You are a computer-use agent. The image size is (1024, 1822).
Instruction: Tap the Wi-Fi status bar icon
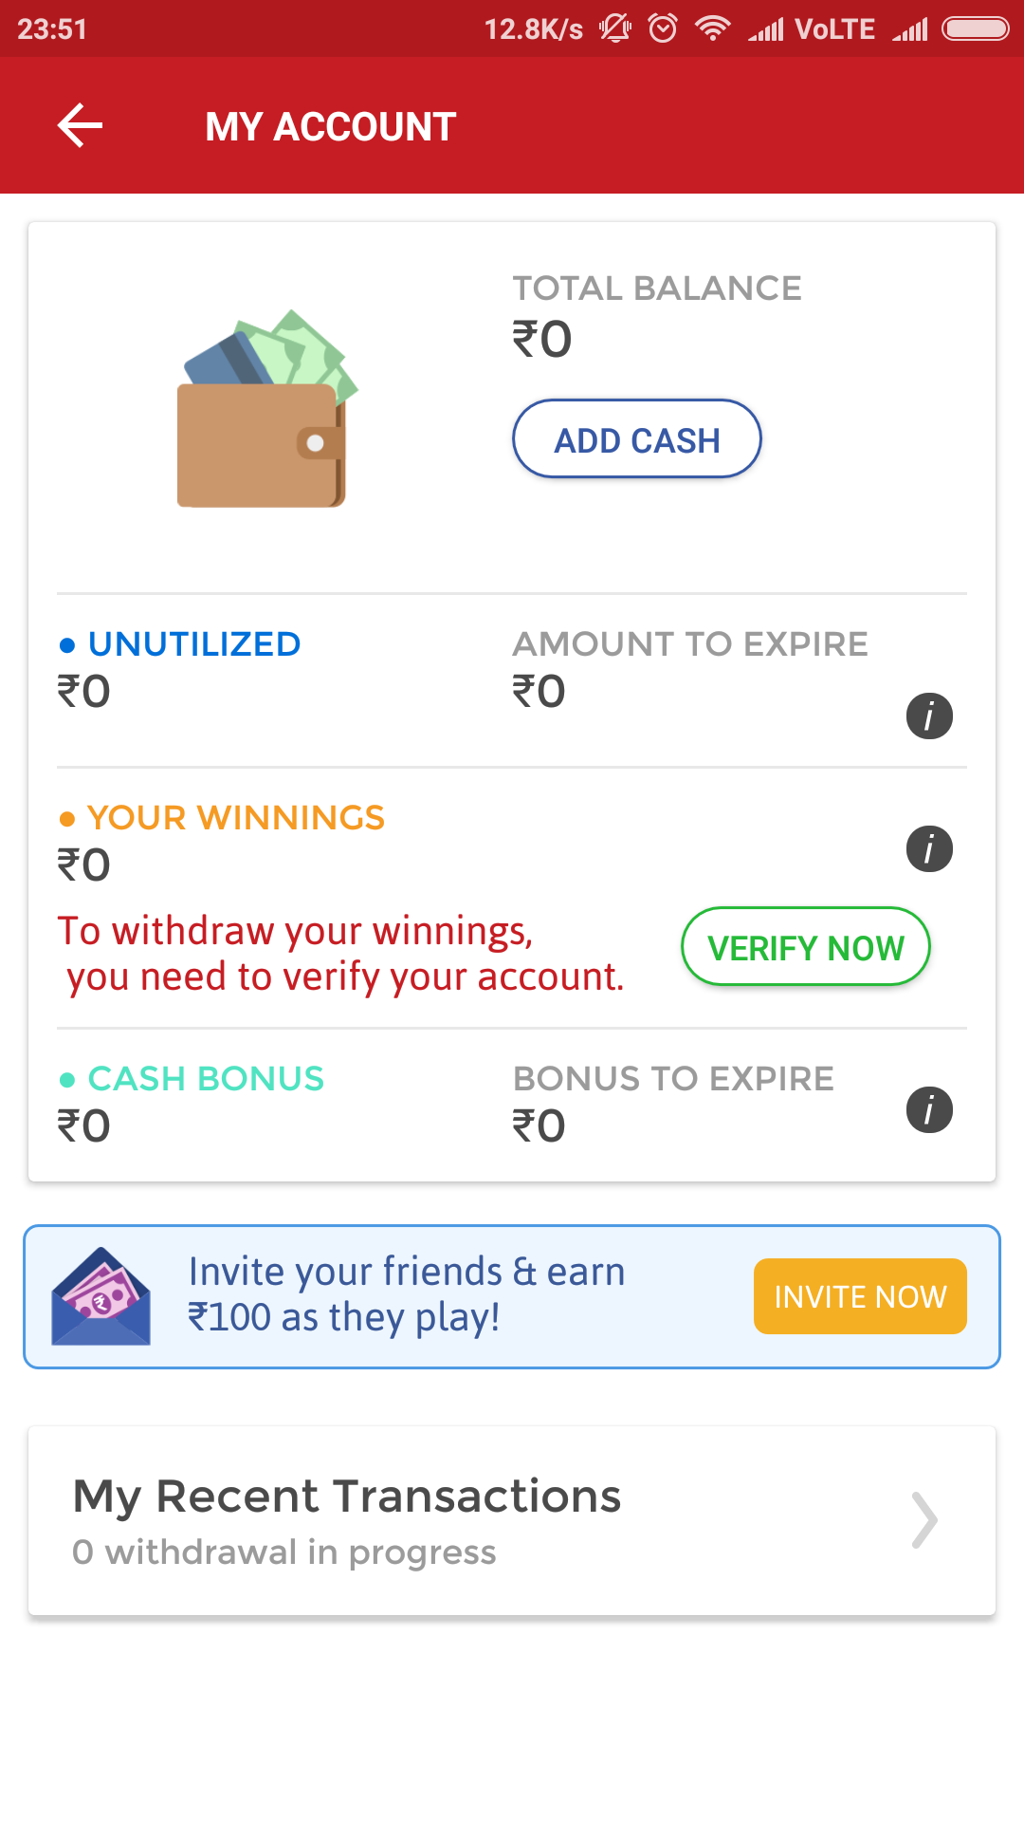712,28
